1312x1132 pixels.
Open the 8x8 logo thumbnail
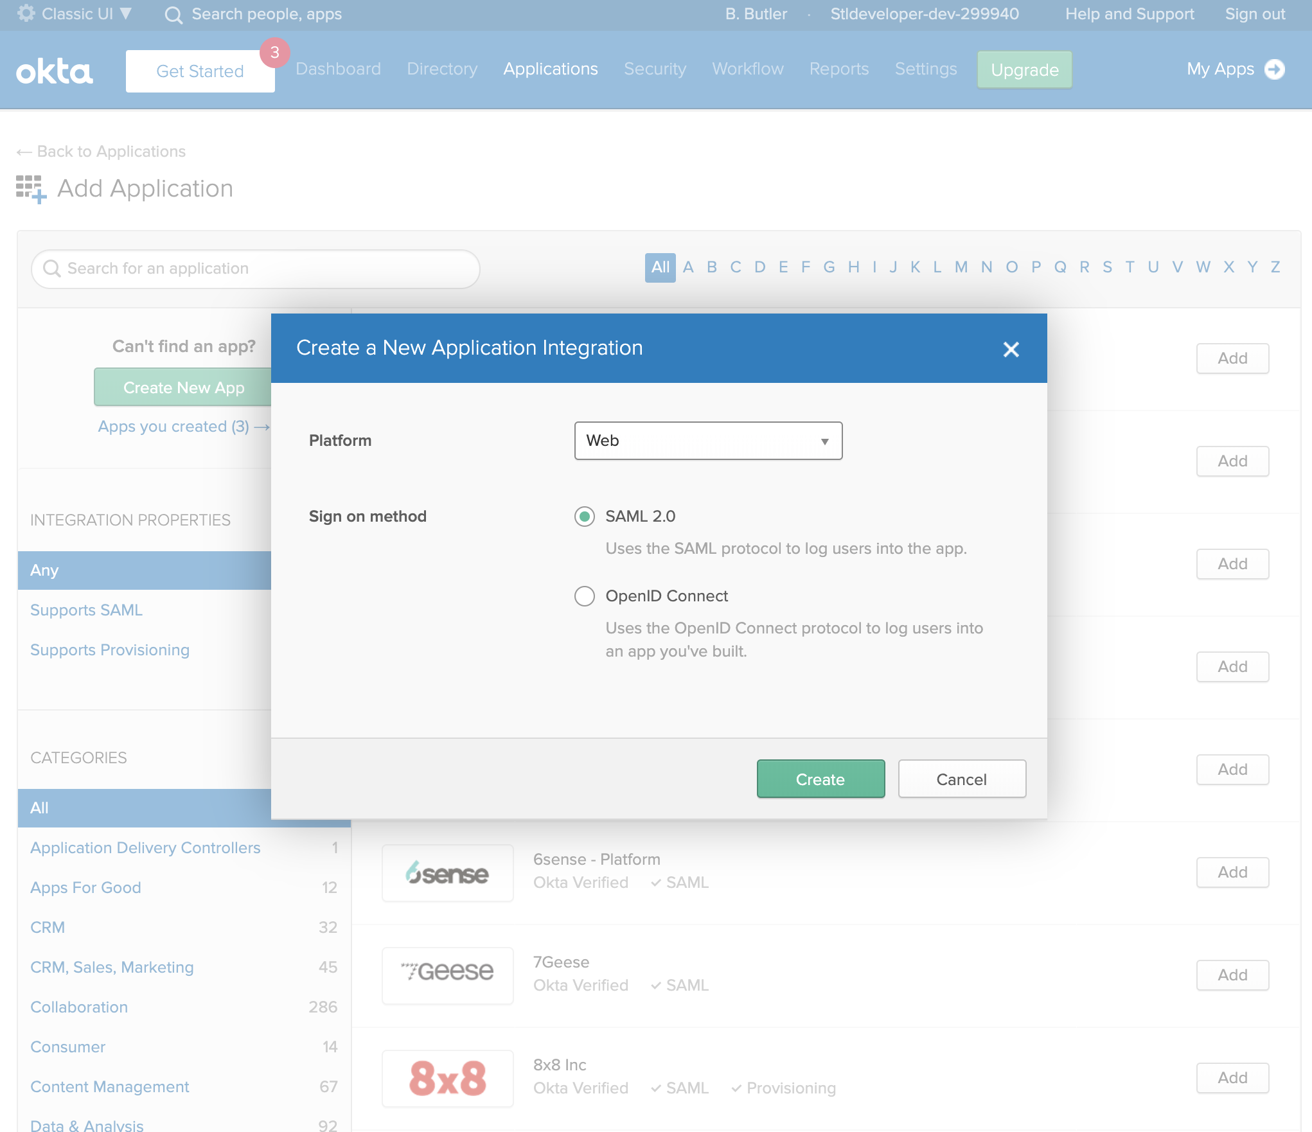pyautogui.click(x=448, y=1079)
